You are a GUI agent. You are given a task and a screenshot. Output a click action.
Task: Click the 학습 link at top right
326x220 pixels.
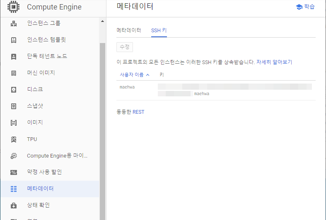[x=305, y=7]
